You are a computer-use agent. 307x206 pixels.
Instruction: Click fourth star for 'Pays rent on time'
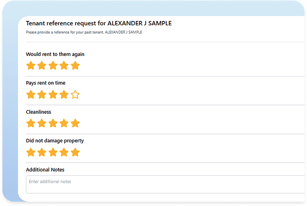[x=64, y=95]
